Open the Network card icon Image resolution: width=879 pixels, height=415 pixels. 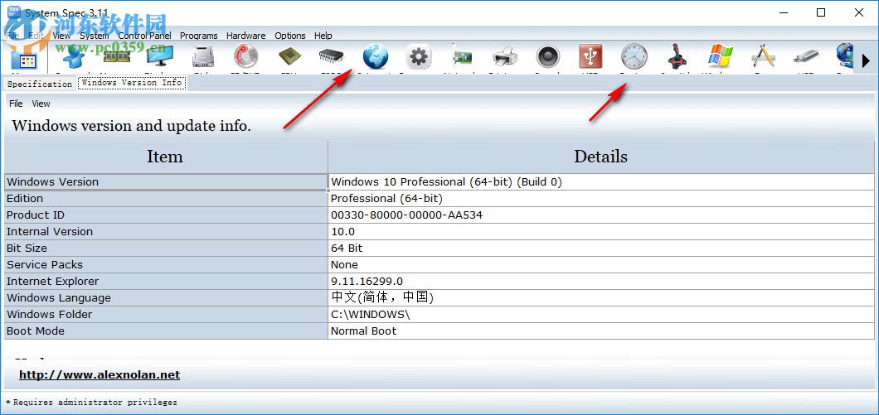[x=461, y=57]
